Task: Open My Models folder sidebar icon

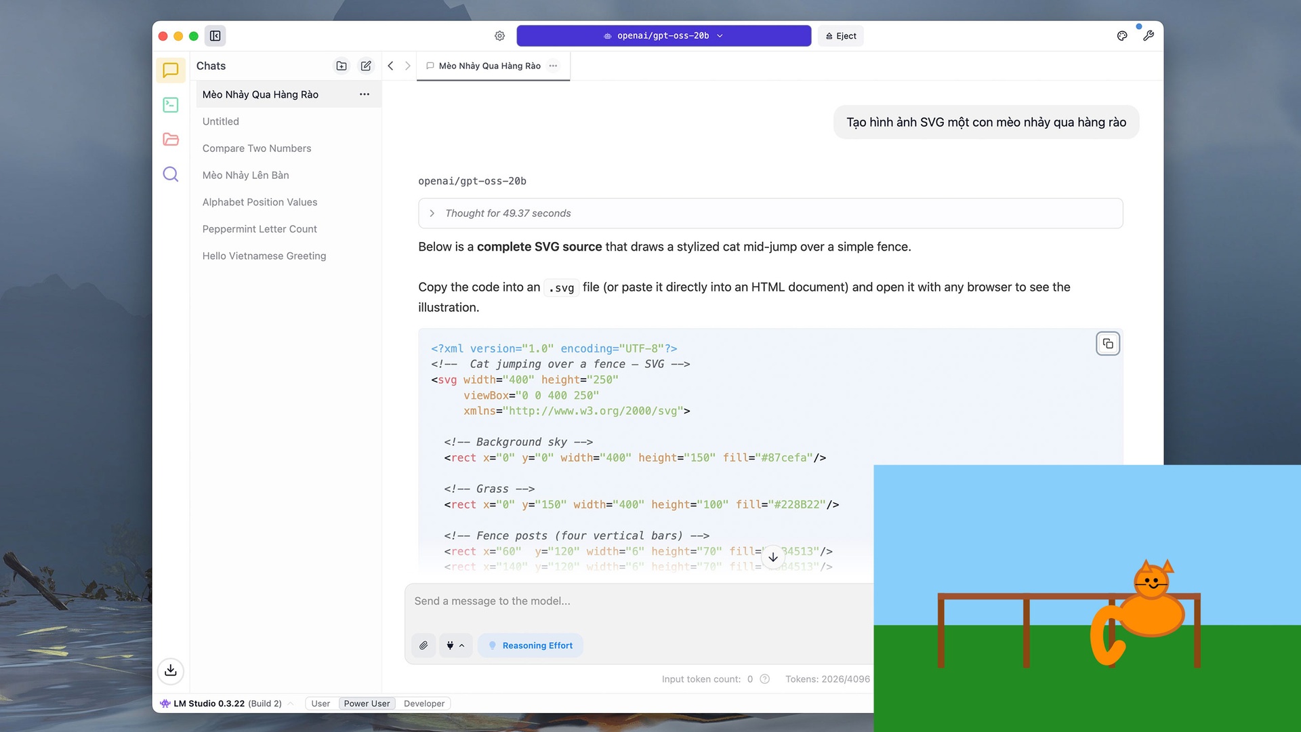Action: click(171, 140)
